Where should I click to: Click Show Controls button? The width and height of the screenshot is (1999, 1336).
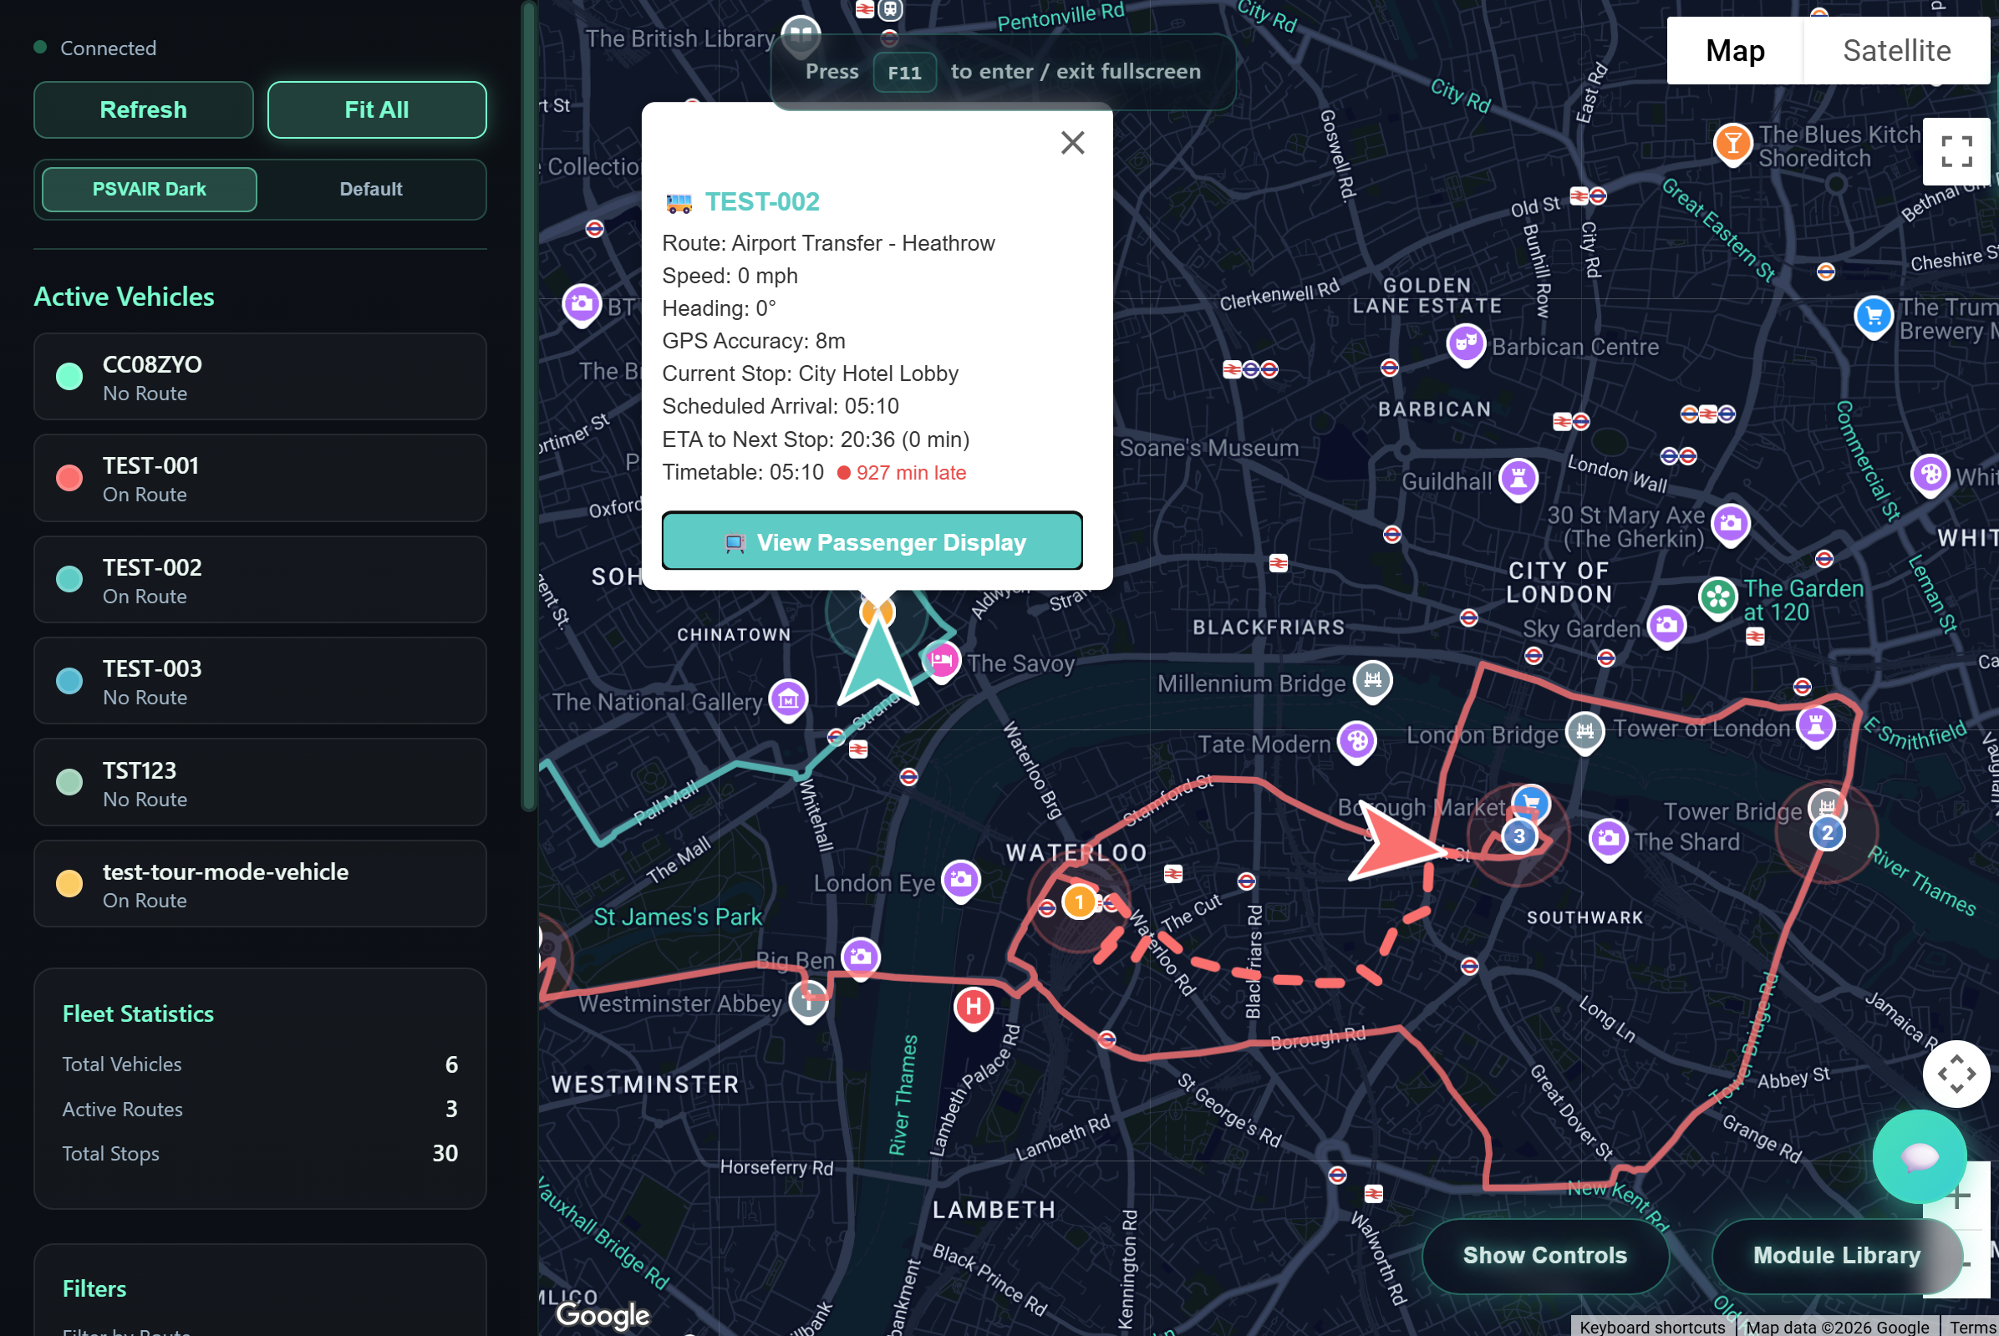1545,1255
